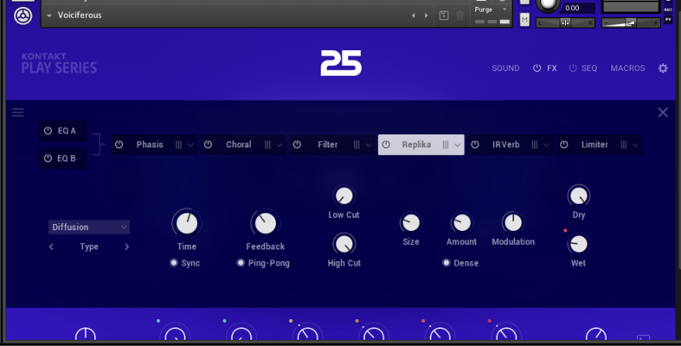Open the hamburger menu in FX panel
Screen dimensions: 681x346
click(18, 112)
